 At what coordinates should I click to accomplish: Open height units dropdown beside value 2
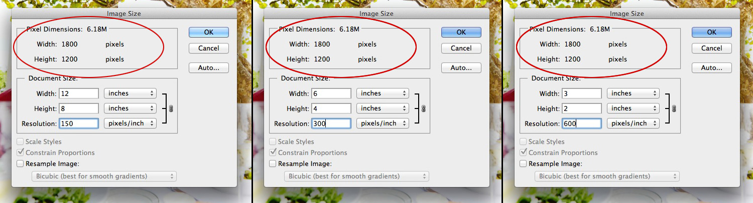coord(633,108)
